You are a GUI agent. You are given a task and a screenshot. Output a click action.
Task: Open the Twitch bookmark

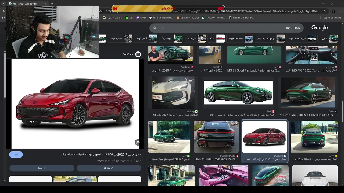coord(141,18)
